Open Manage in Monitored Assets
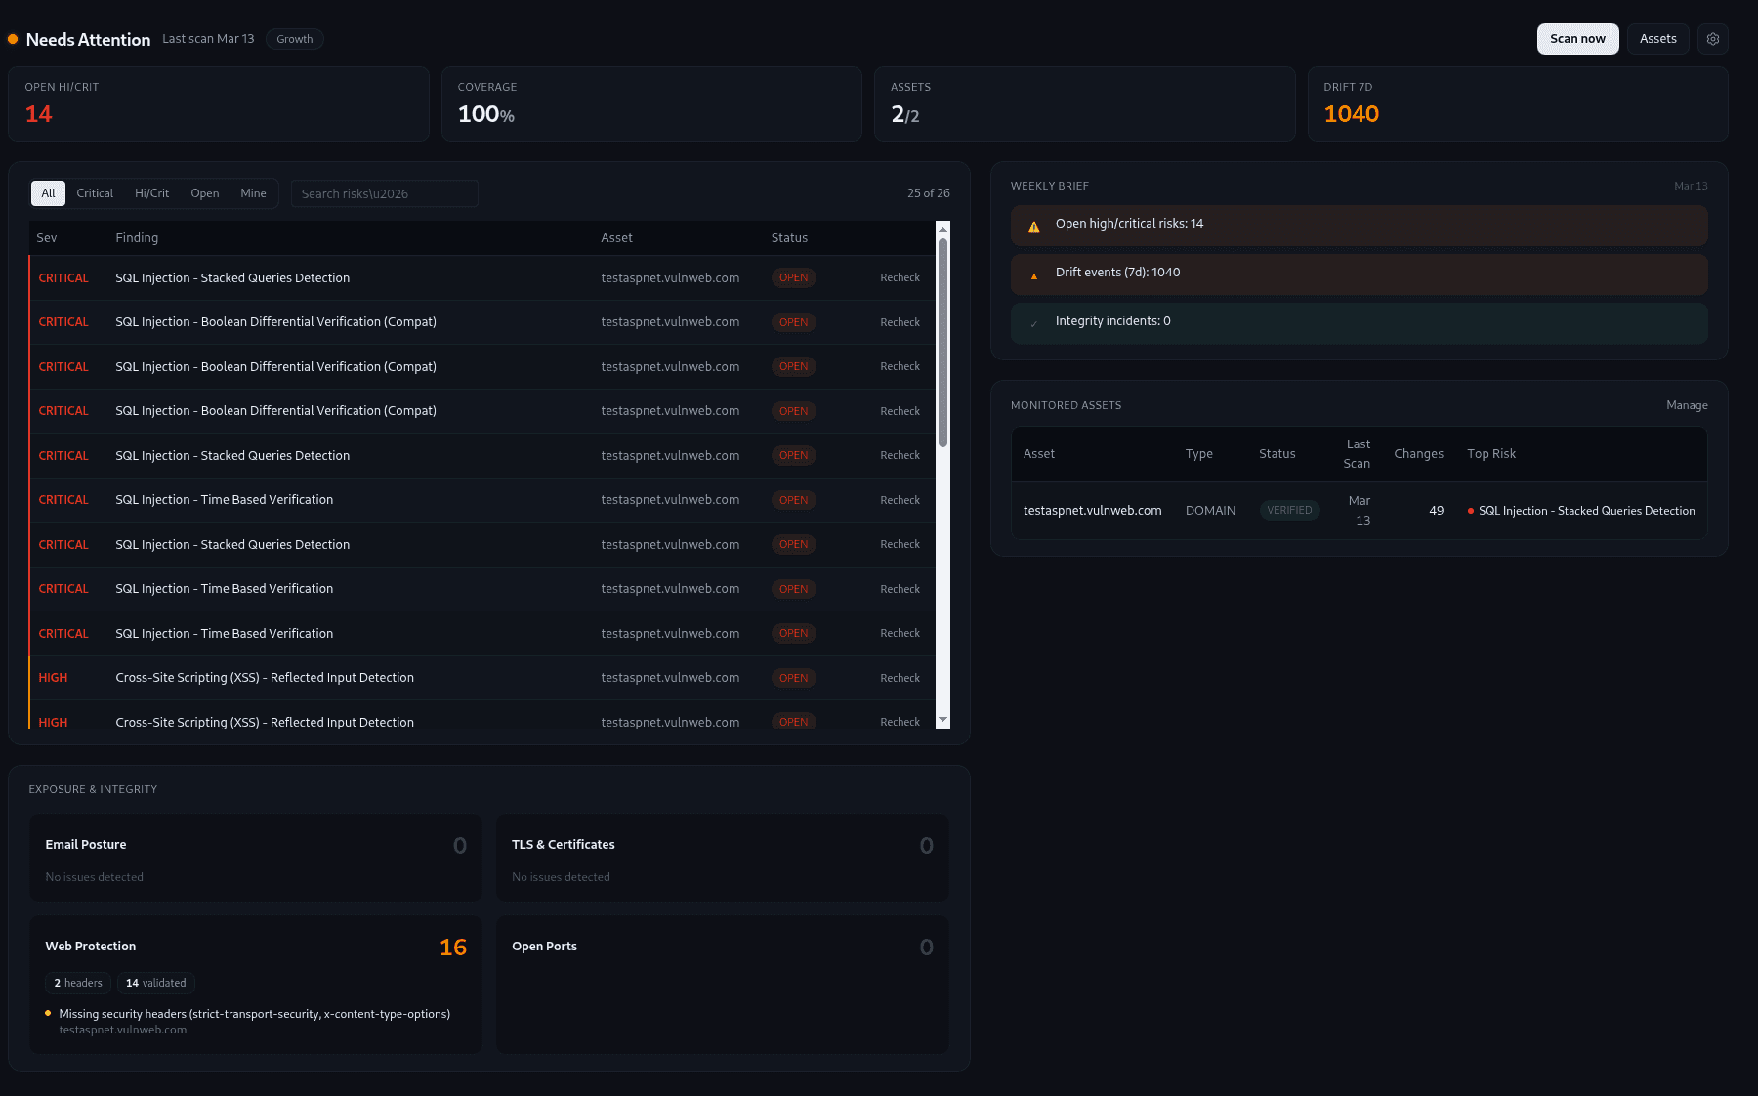This screenshot has height=1096, width=1758. 1687,405
